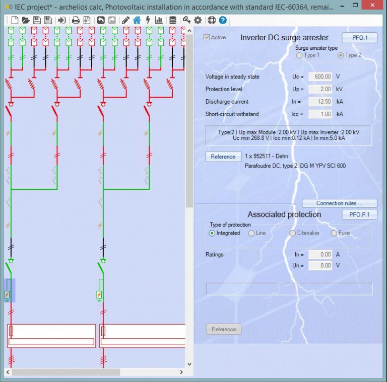Screen dimensions: 387x382
Task: Maximize the archelios calc window
Action: 355,5
